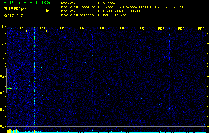Click the 1530 time label
Viewport: 209px width, 133px height.
pyautogui.click(x=201, y=29)
